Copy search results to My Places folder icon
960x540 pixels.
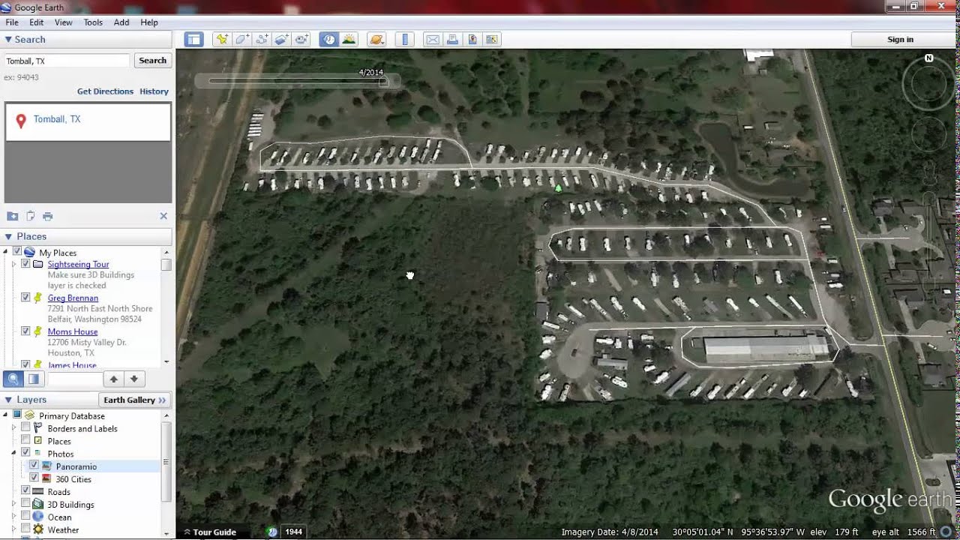[x=12, y=216]
